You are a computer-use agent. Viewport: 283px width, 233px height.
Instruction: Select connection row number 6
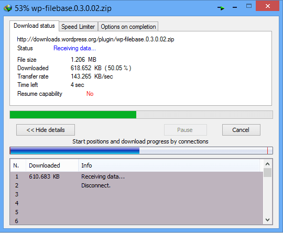pos(137,220)
